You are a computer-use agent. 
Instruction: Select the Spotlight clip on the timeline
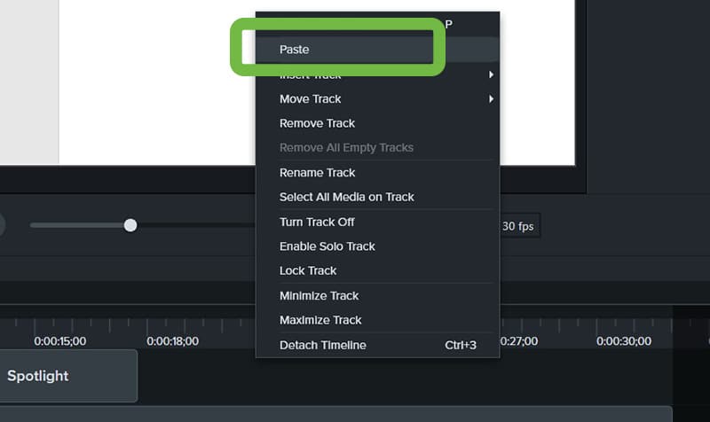pyautogui.click(x=68, y=375)
